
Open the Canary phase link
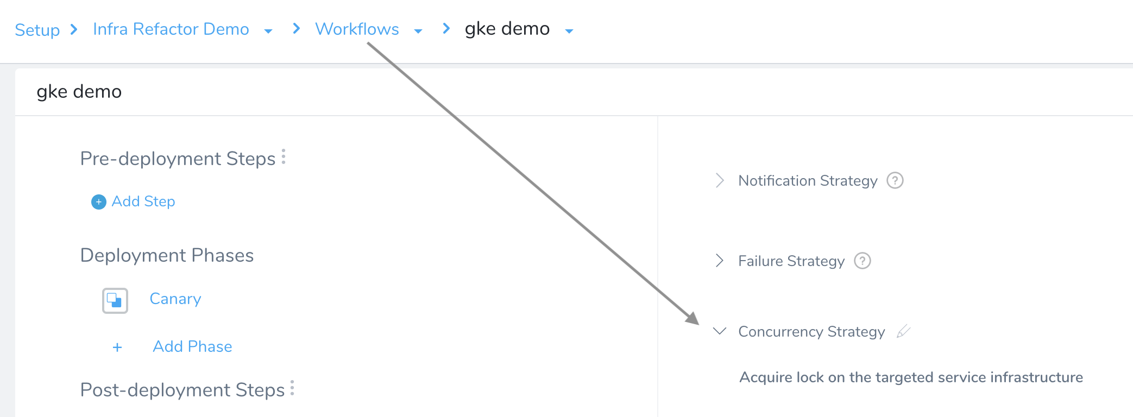175,299
